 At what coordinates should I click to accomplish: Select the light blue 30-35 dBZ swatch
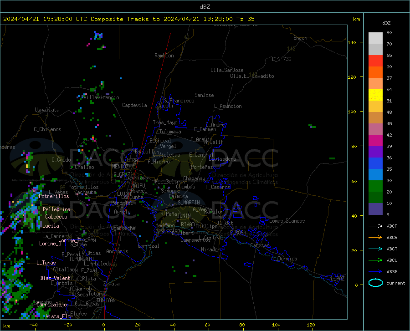375,175
